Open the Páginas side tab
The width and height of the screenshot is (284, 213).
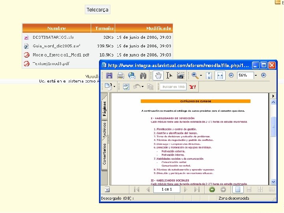point(105,108)
